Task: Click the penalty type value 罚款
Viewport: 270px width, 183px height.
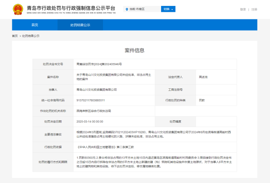Action: [202, 100]
